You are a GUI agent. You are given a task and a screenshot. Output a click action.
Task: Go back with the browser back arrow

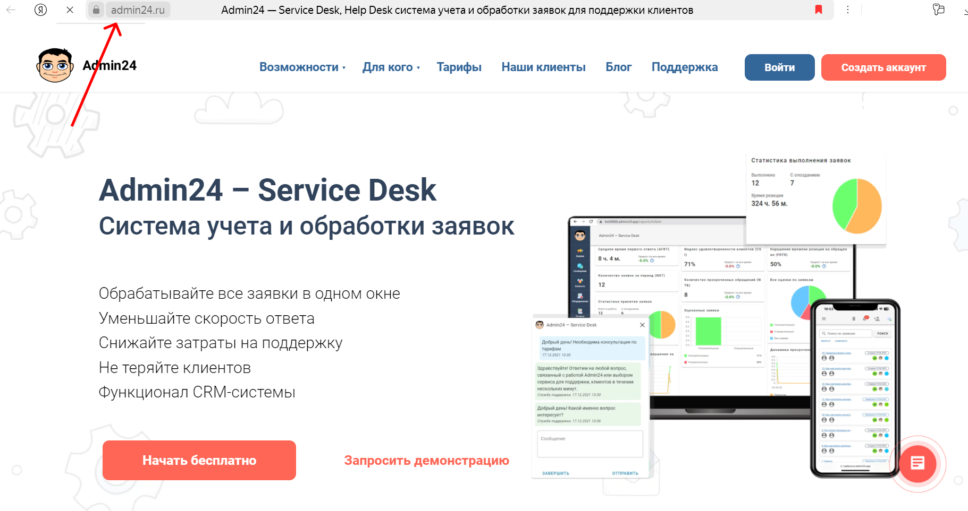[x=11, y=10]
